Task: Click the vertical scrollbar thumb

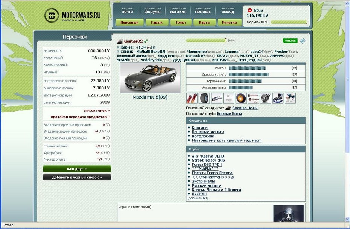Action: [347, 80]
